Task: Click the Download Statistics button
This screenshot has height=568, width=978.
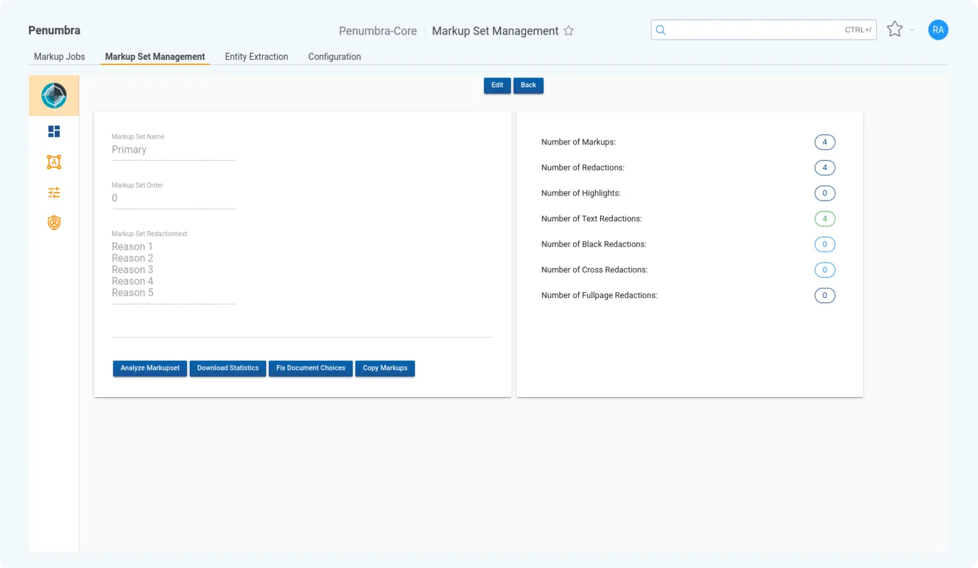Action: 228,368
